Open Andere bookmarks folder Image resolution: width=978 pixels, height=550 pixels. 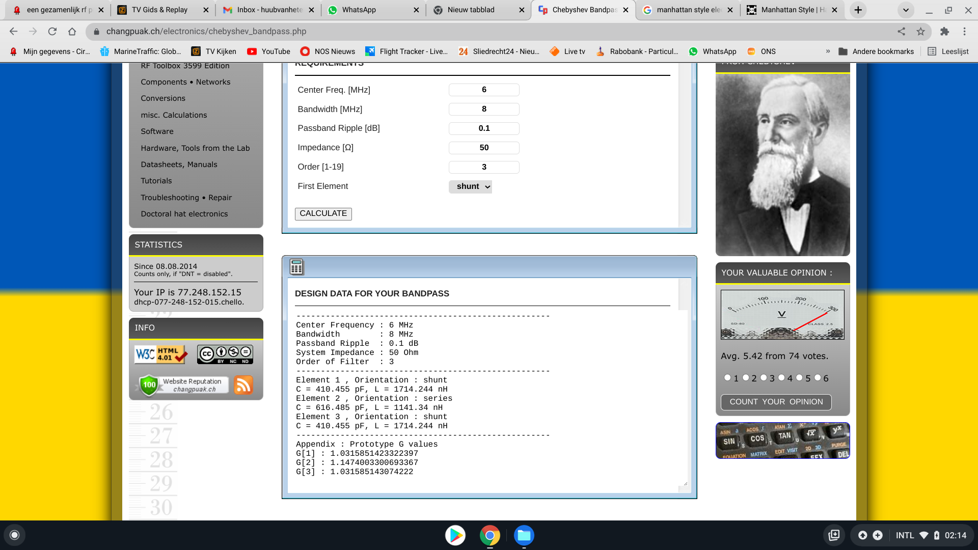pos(876,51)
